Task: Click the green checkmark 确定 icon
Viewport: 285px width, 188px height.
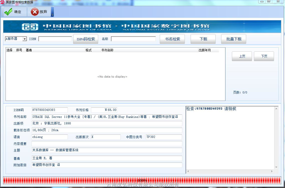Action: point(8,12)
